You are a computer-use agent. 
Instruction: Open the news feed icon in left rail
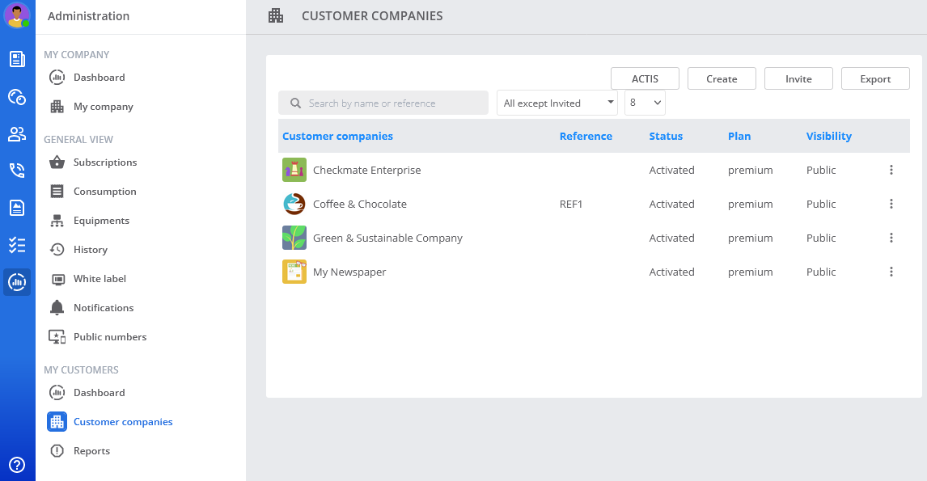pyautogui.click(x=17, y=59)
